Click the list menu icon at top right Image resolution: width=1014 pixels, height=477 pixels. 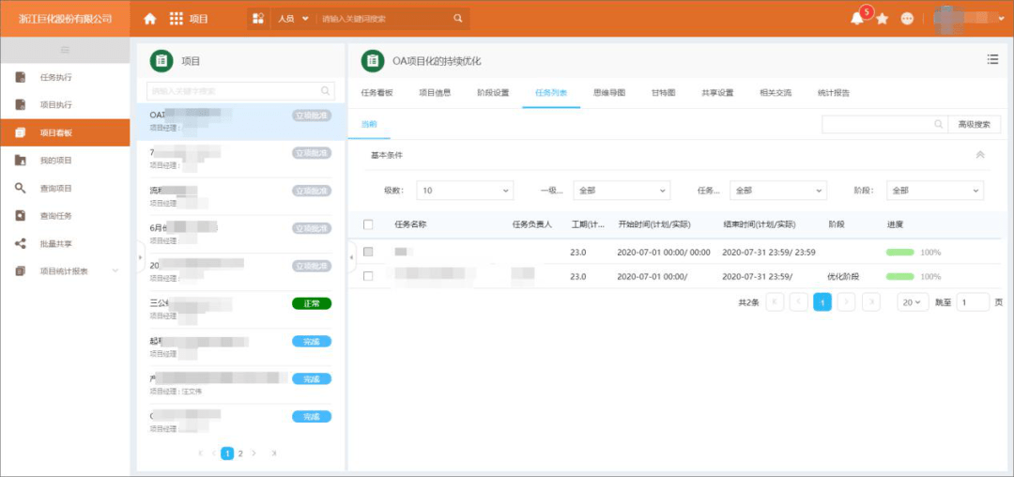coord(992,59)
